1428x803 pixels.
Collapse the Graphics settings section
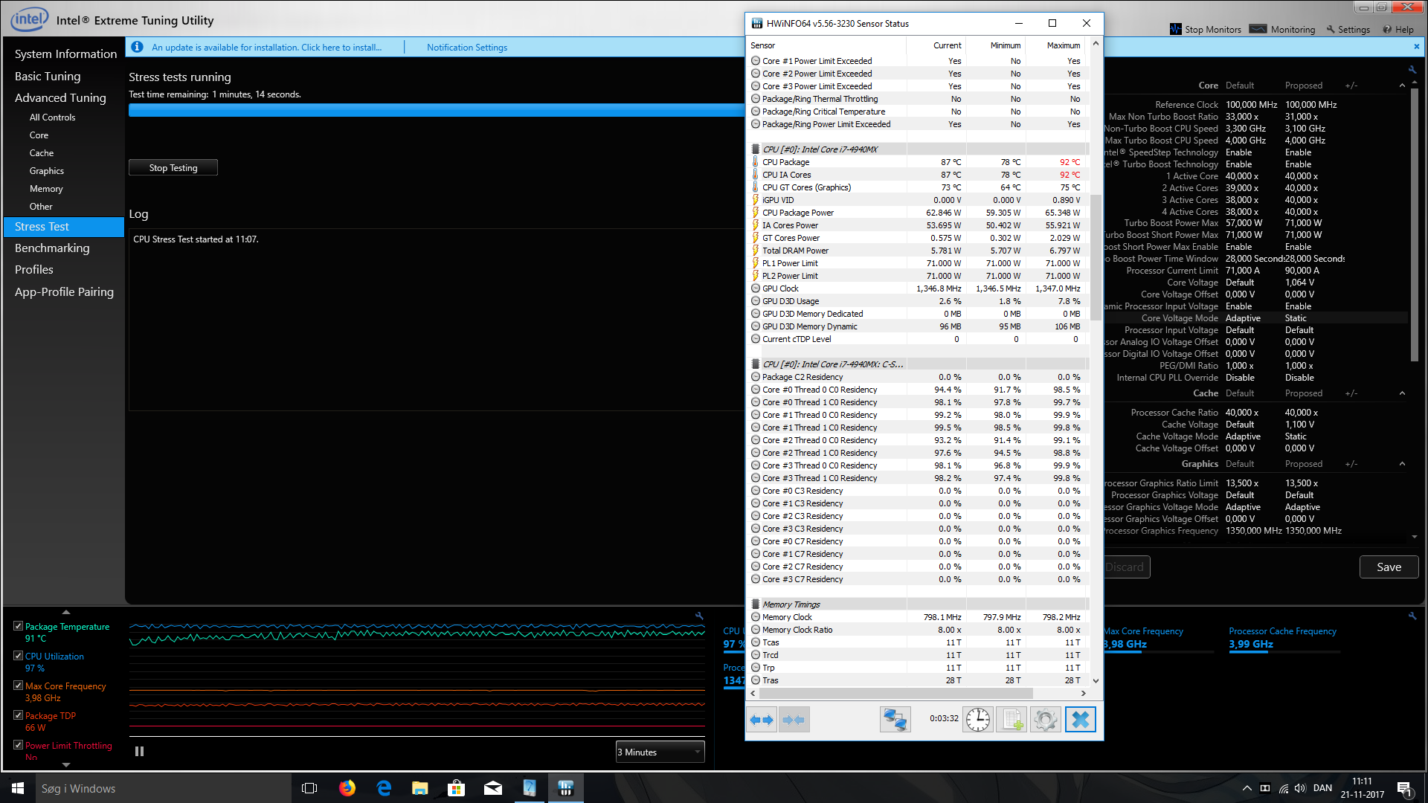click(1403, 464)
